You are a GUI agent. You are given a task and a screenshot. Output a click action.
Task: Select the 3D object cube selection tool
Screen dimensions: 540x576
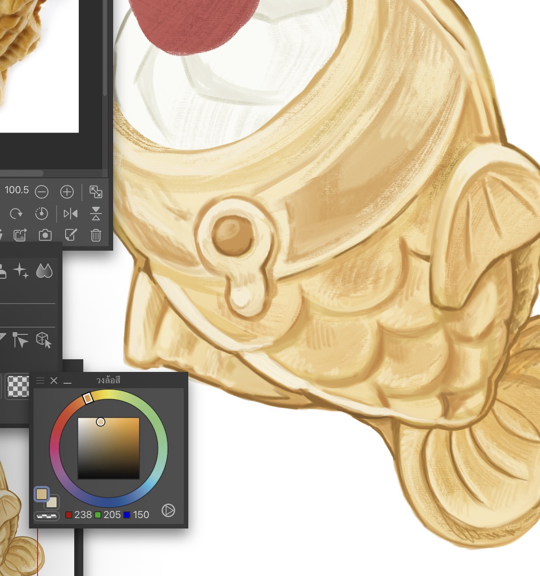(x=44, y=340)
